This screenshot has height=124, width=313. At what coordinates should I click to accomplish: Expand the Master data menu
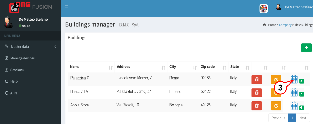tap(31, 47)
